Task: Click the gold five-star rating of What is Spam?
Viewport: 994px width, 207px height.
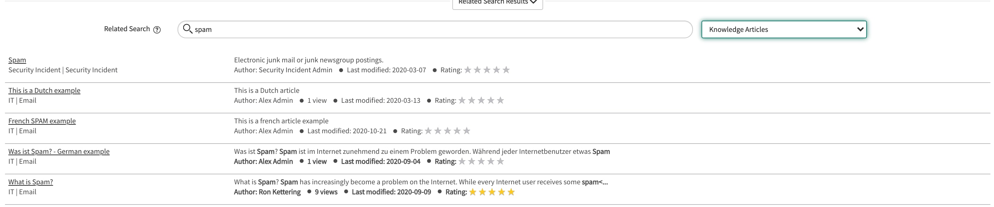Action: pyautogui.click(x=492, y=192)
